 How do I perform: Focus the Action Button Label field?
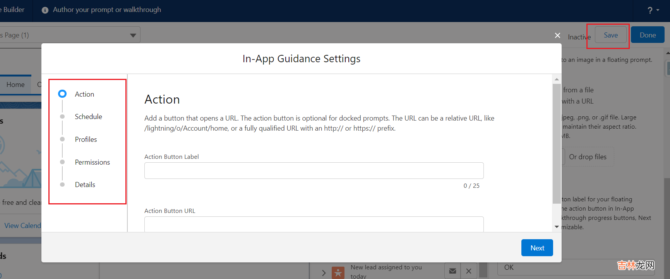[x=314, y=170]
